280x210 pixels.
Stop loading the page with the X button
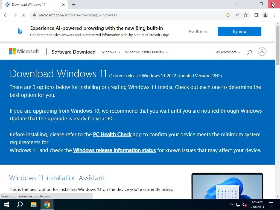click(24, 15)
